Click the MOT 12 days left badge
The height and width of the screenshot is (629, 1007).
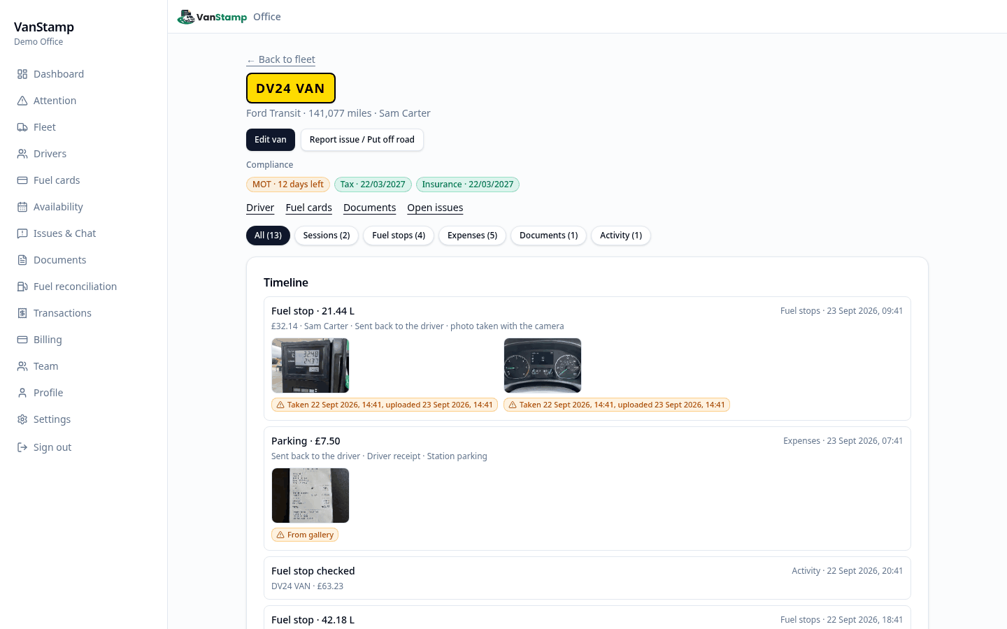point(288,185)
